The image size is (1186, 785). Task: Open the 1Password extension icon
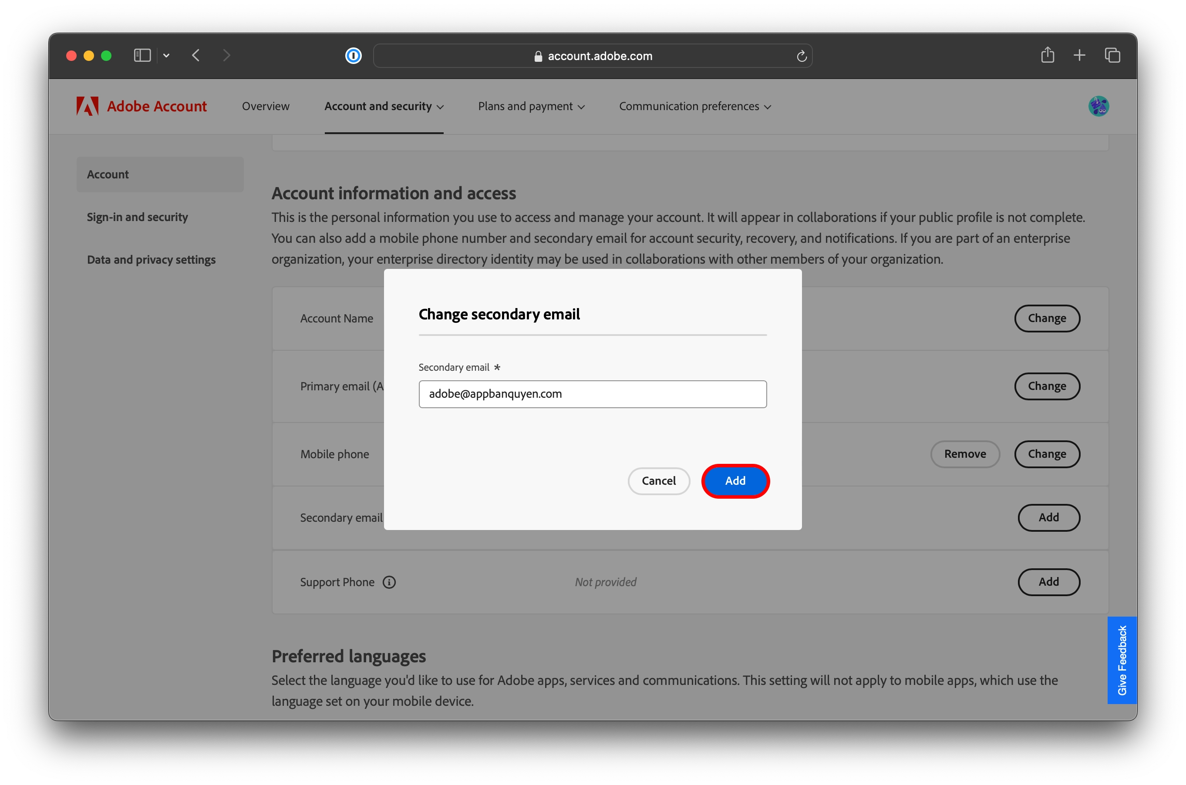(354, 55)
